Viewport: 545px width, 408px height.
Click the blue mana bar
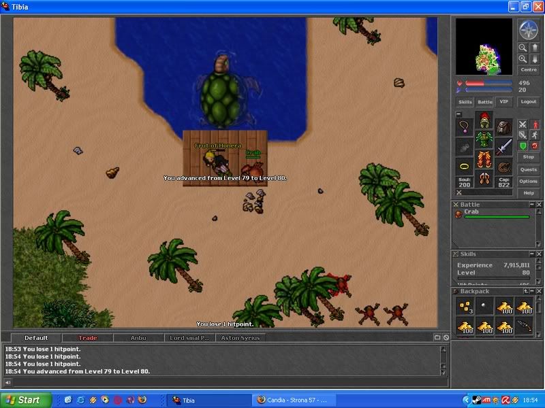coord(488,90)
